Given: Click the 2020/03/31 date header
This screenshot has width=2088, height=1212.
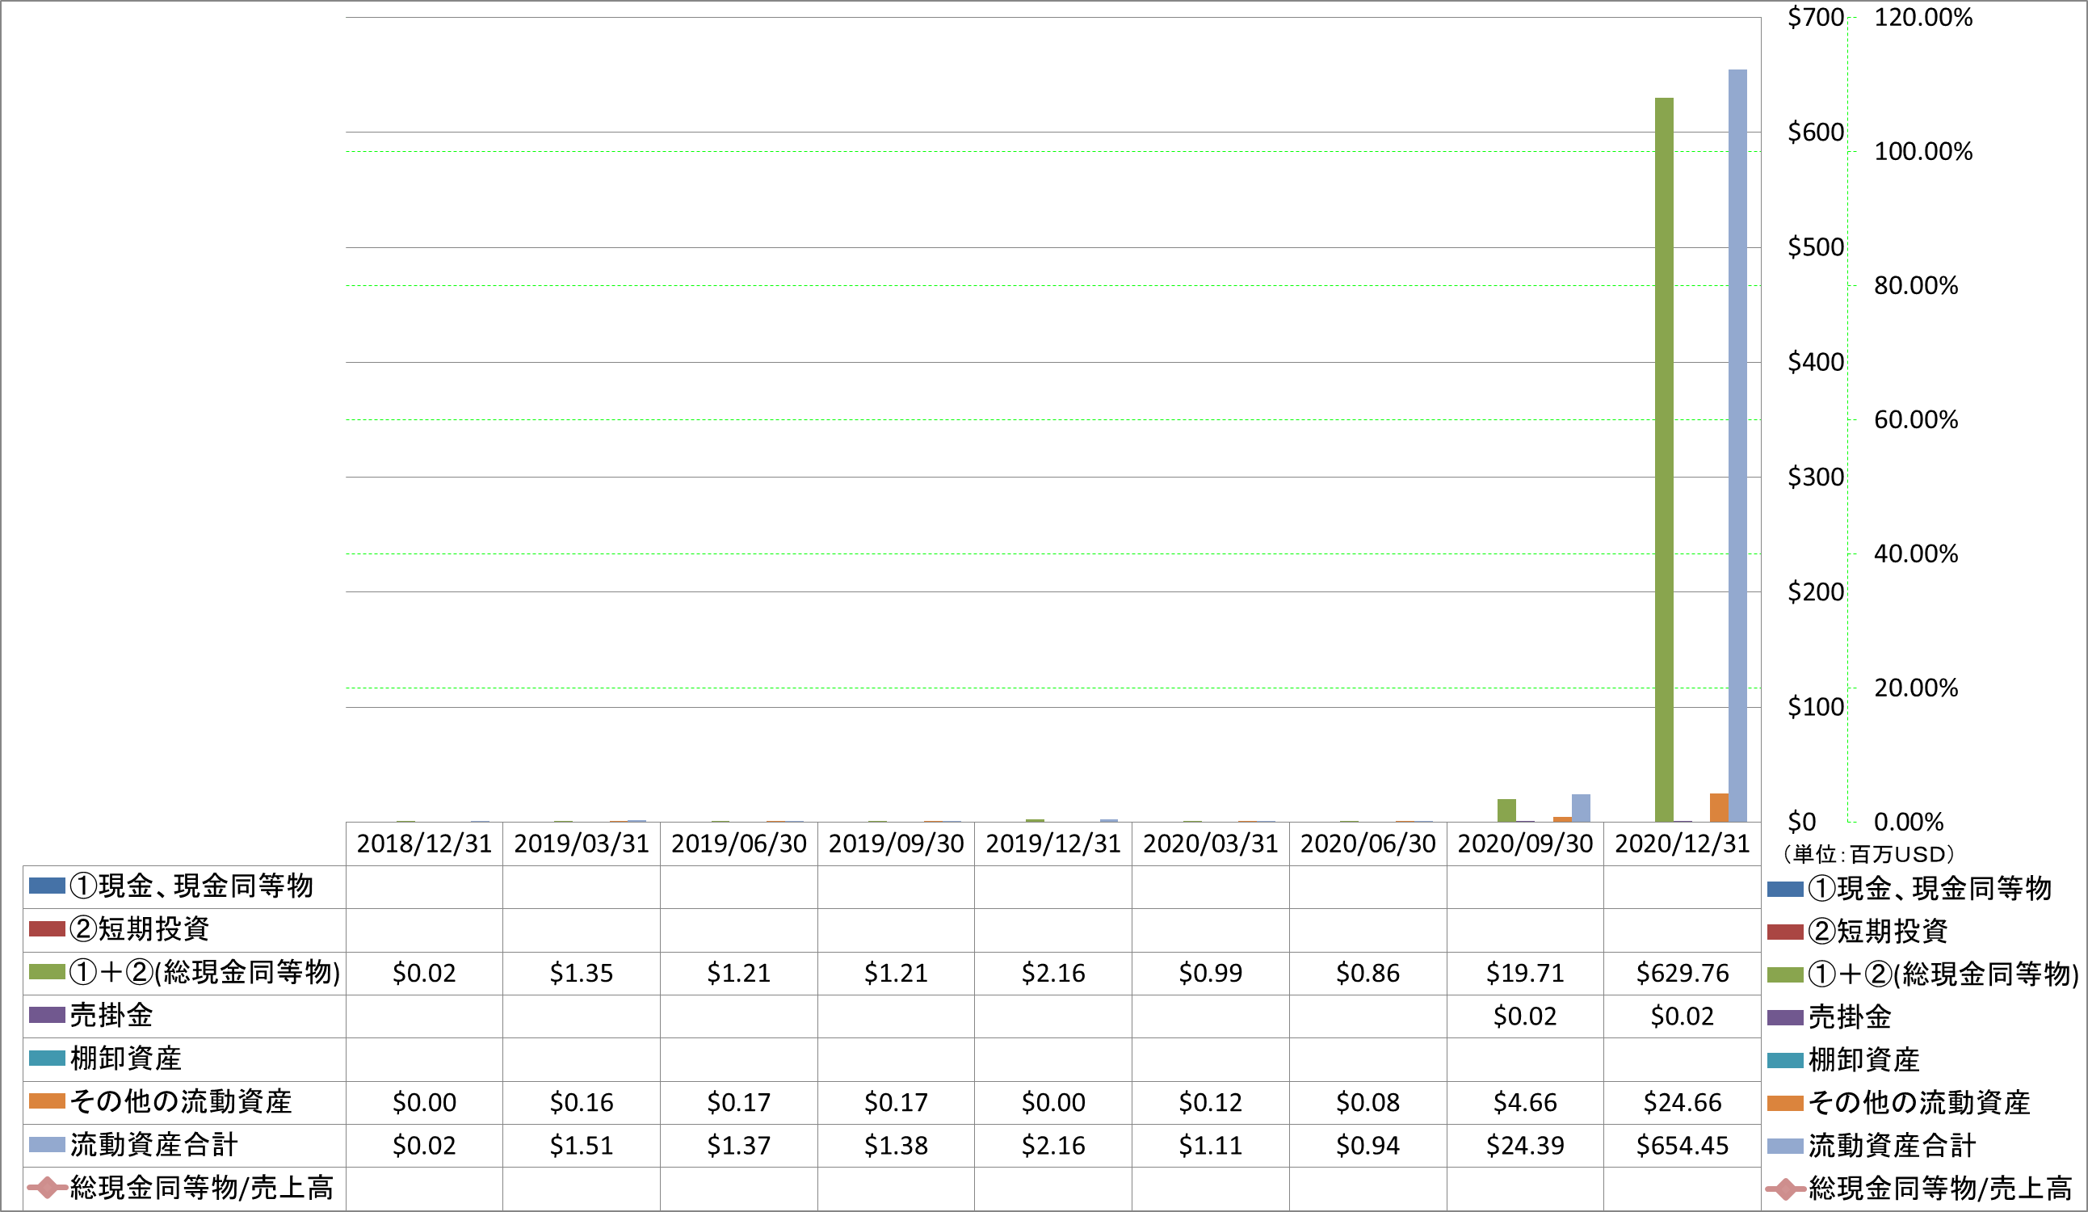Looking at the screenshot, I should tap(1211, 844).
